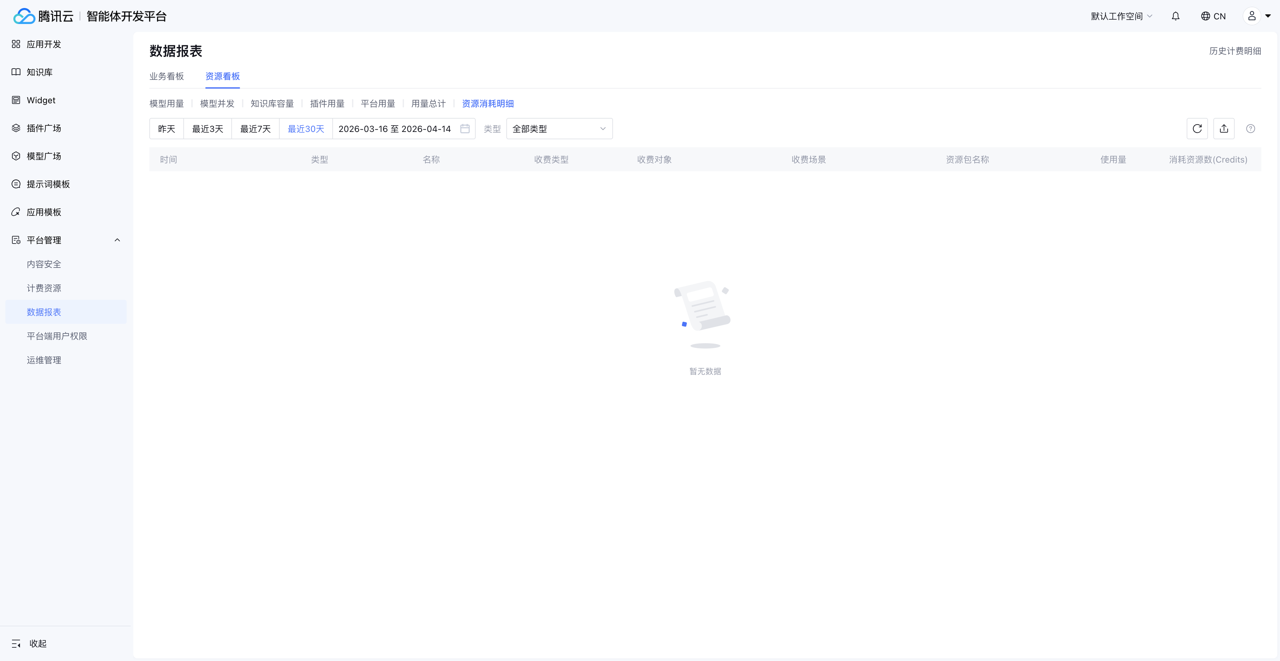Click the export/upload icon button
The width and height of the screenshot is (1280, 661).
click(x=1224, y=129)
